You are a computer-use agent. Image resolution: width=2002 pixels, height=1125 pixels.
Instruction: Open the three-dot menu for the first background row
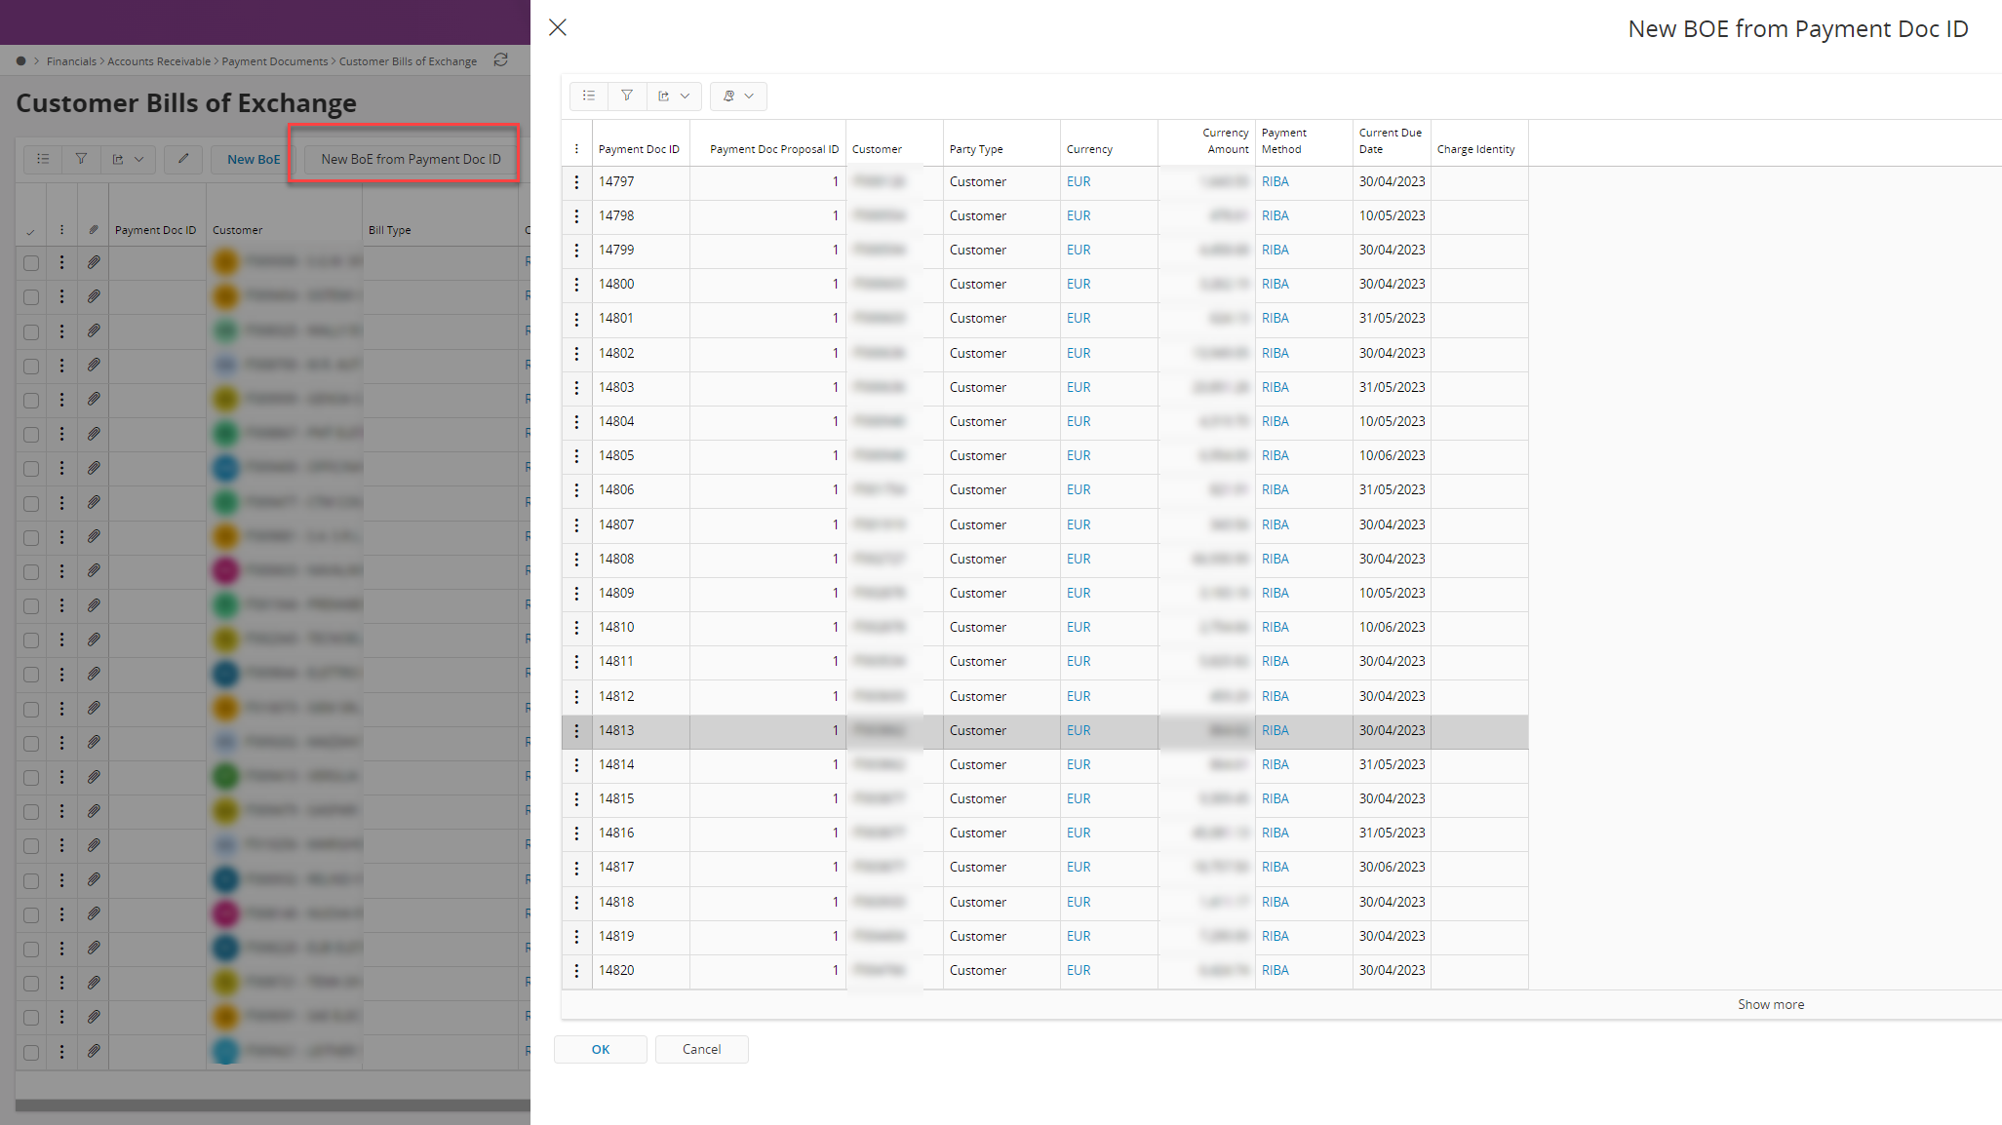61,262
